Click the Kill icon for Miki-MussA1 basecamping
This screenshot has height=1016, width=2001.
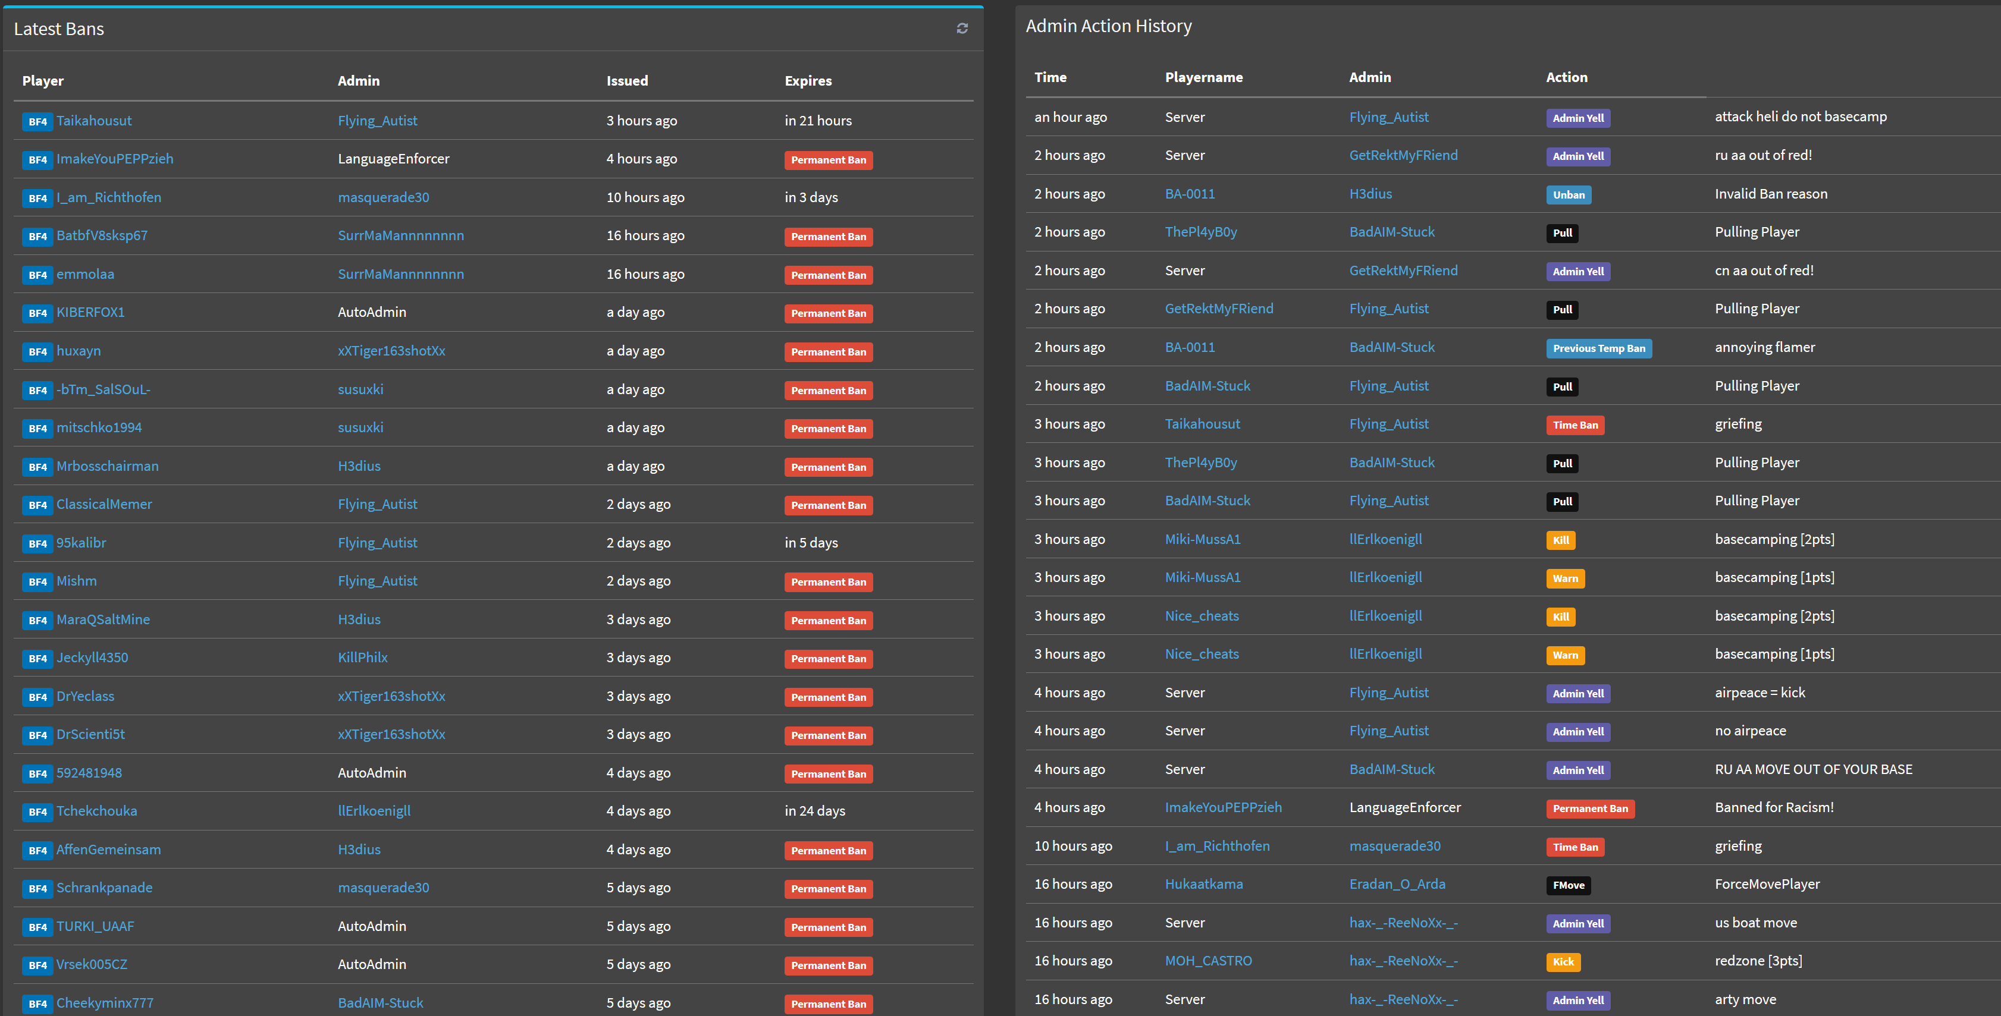point(1560,539)
